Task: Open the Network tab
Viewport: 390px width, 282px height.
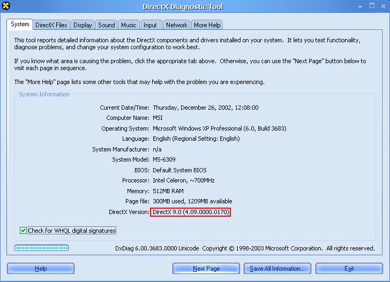Action: (x=177, y=25)
